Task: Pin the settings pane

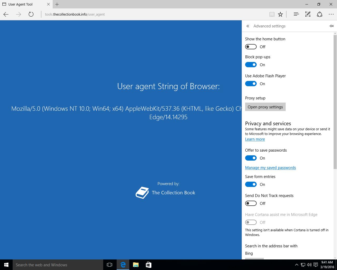Action: (331, 26)
